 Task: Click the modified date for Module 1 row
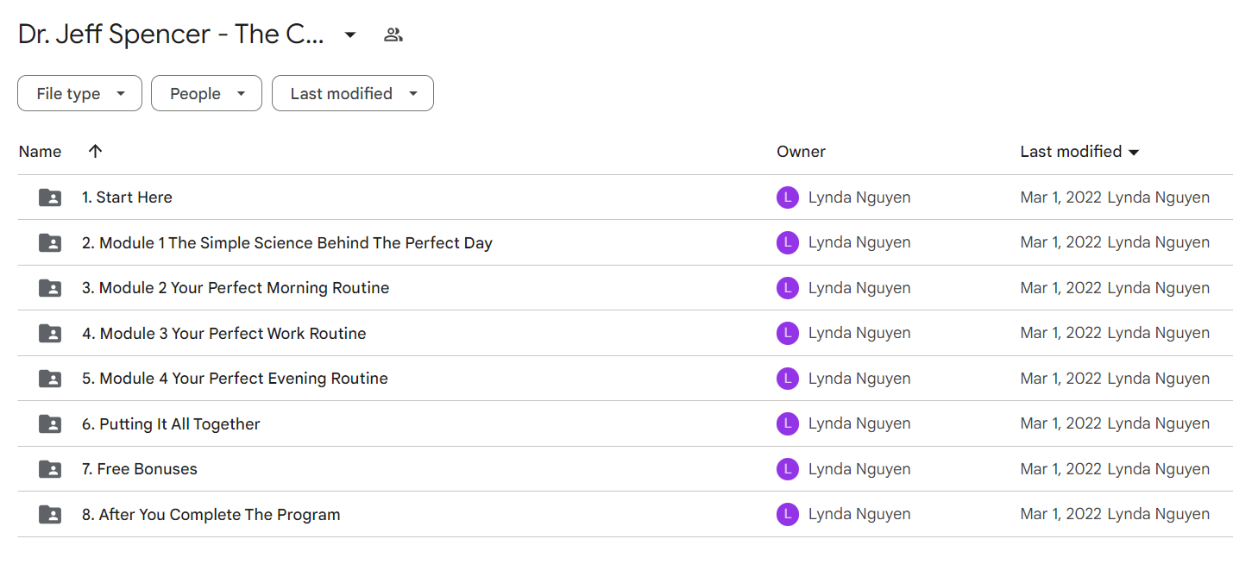1061,243
